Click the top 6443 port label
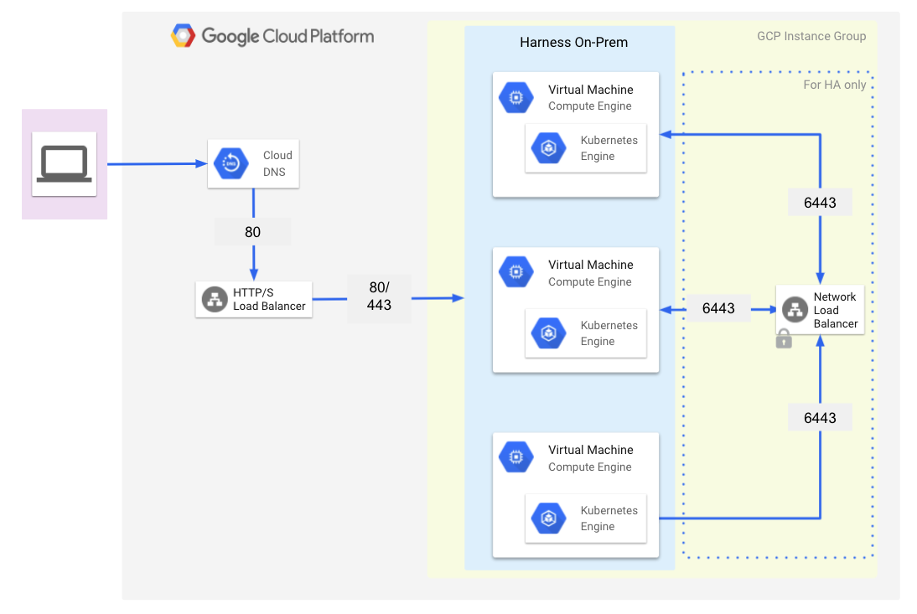Viewport: 917px width, 614px height. click(820, 203)
